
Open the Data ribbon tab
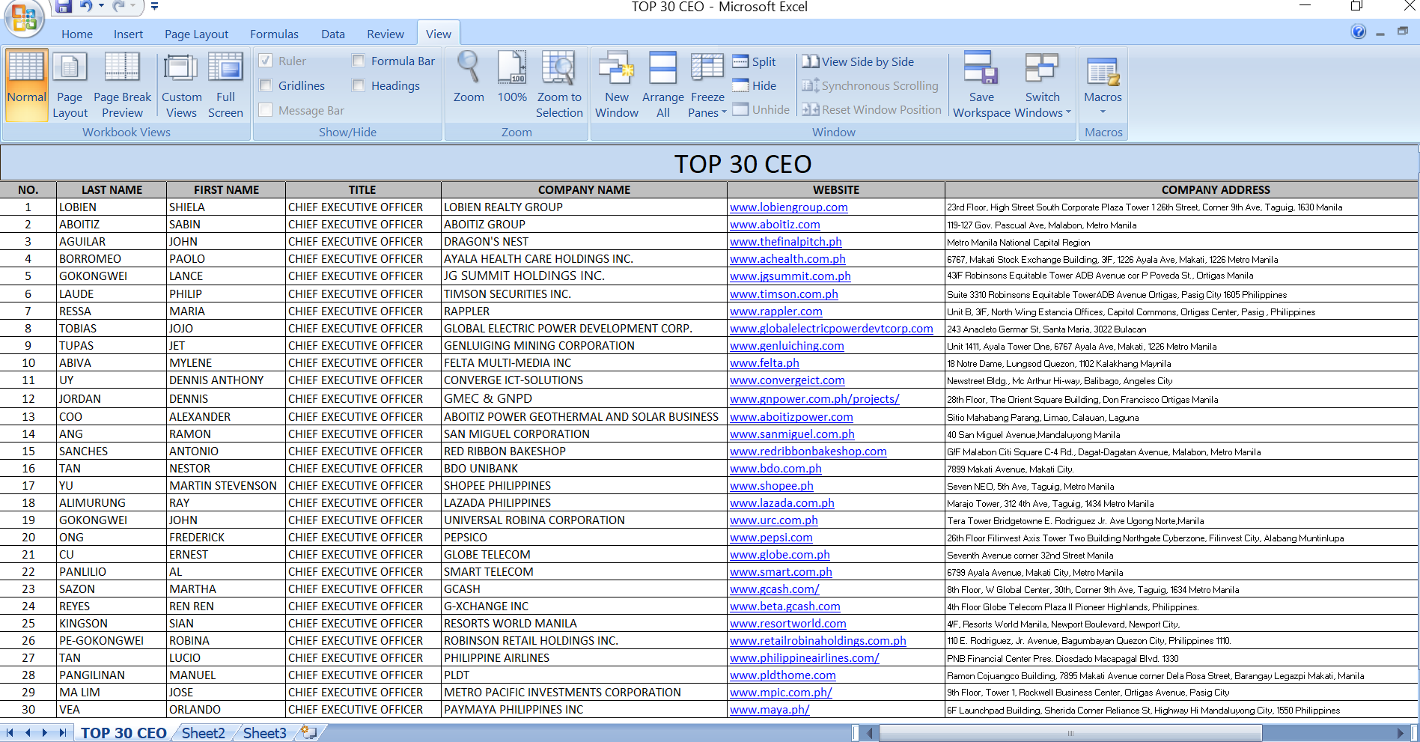(x=333, y=34)
